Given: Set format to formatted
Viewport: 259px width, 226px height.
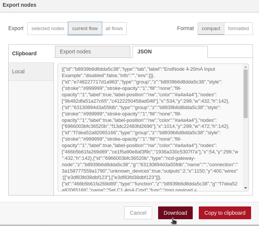Looking at the screenshot, I should [x=238, y=29].
